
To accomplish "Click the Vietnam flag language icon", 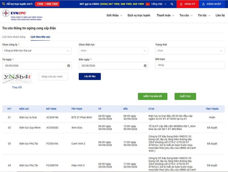I will pos(148,4).
